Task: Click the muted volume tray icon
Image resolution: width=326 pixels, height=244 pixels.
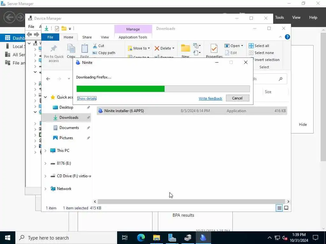Action: coord(285,238)
